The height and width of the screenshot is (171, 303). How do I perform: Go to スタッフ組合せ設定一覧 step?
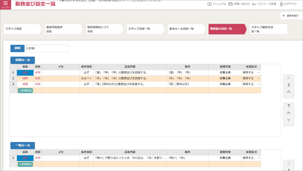pos(268,29)
